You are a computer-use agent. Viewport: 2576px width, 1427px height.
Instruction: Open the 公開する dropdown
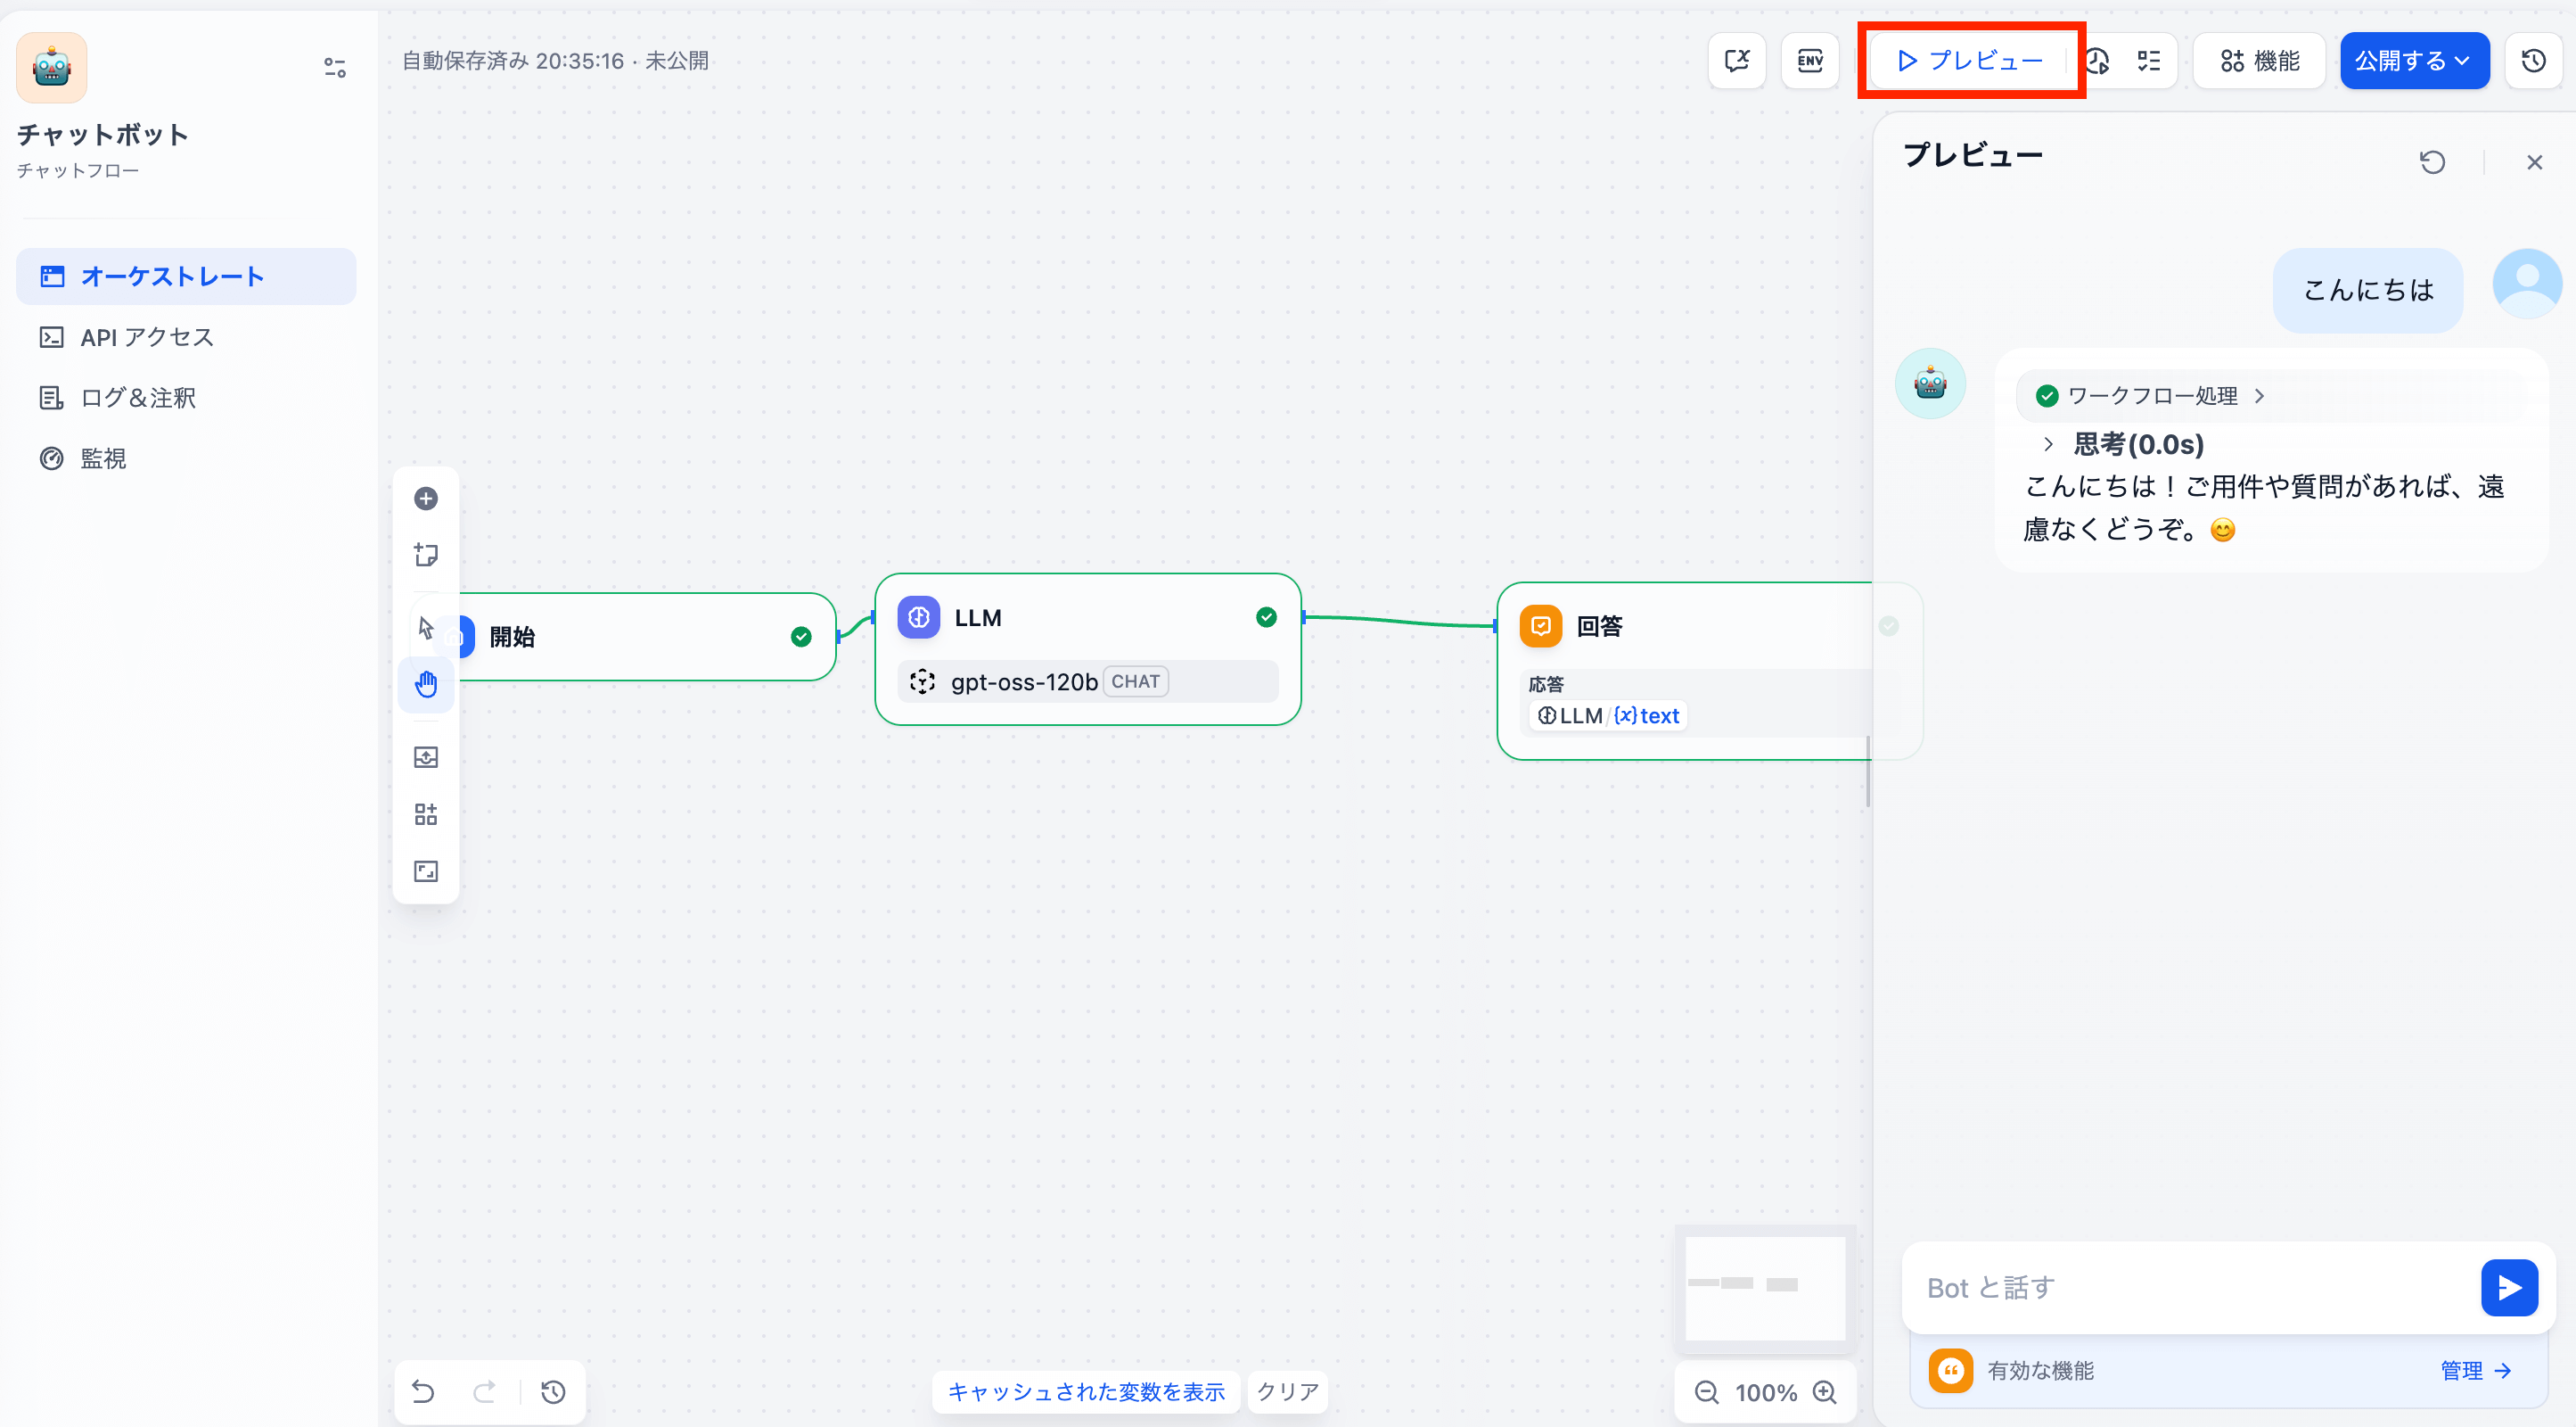tap(2413, 61)
